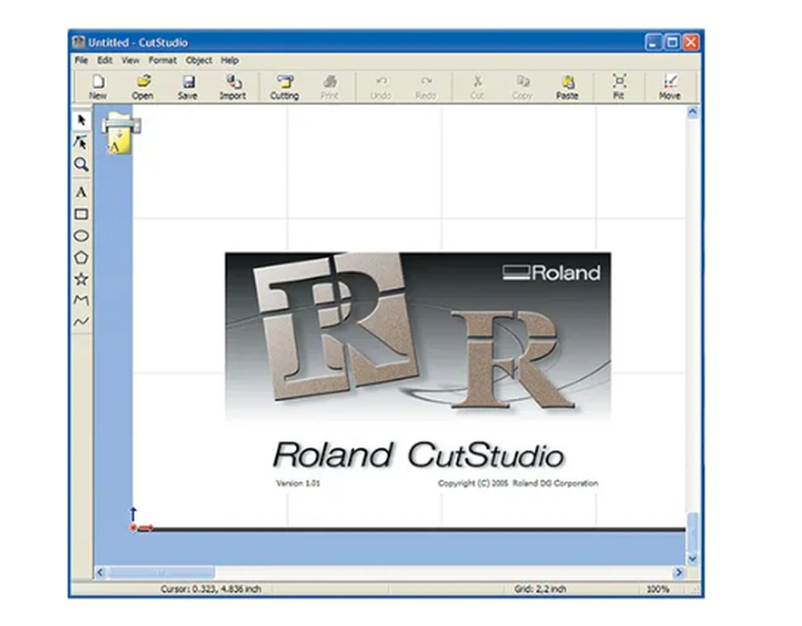Open the Cutting setup dialog
This screenshot has height=626, width=802.
285,85
